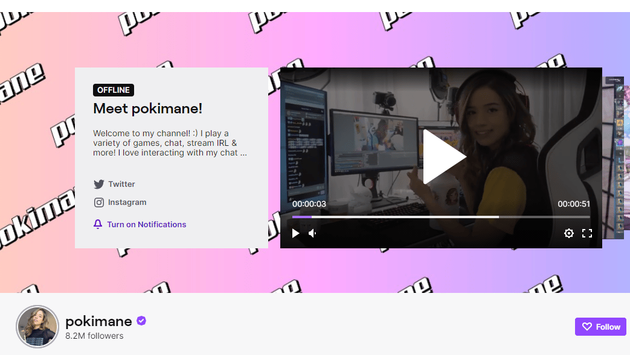The image size is (630, 355).
Task: Click the Instagram camera icon
Action: click(99, 203)
